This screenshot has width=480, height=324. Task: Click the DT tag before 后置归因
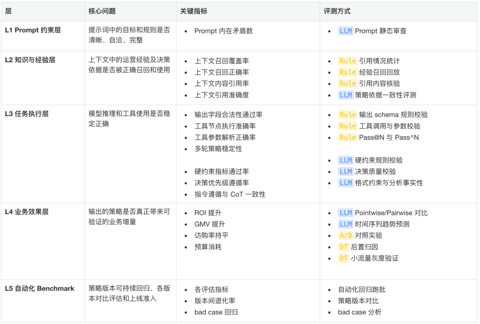click(x=344, y=247)
